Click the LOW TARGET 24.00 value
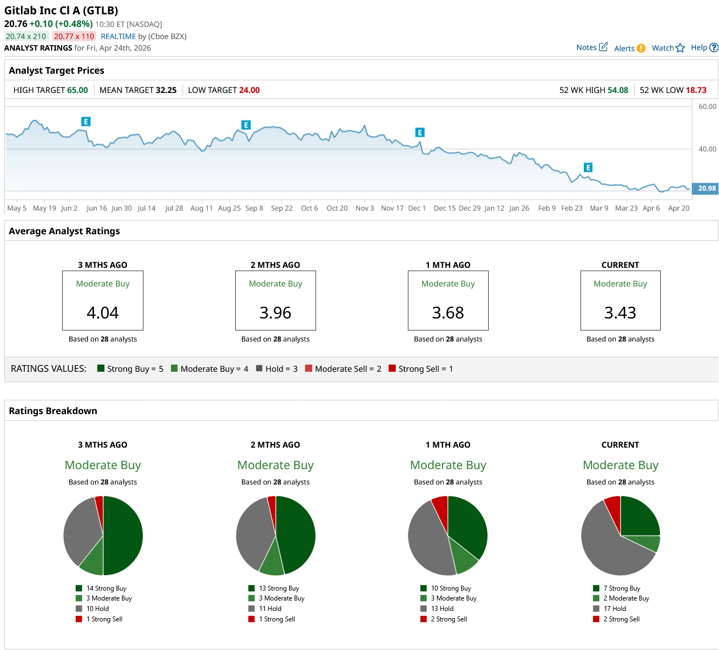Image resolution: width=719 pixels, height=650 pixels. tap(250, 90)
